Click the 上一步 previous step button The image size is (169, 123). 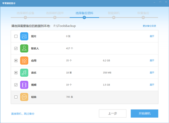[113, 114]
